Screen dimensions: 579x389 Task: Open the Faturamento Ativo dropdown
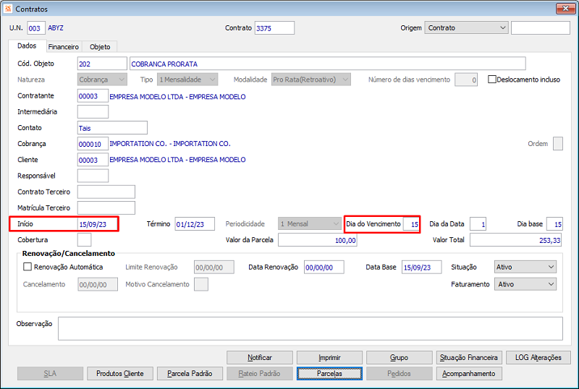(x=525, y=284)
